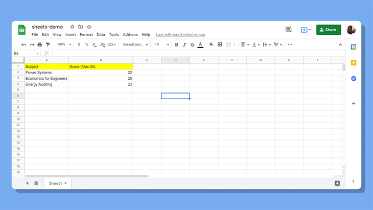
Task: Add a new sheet
Action: (28, 183)
